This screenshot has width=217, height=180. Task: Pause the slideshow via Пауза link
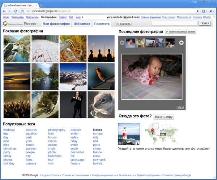coord(180,107)
